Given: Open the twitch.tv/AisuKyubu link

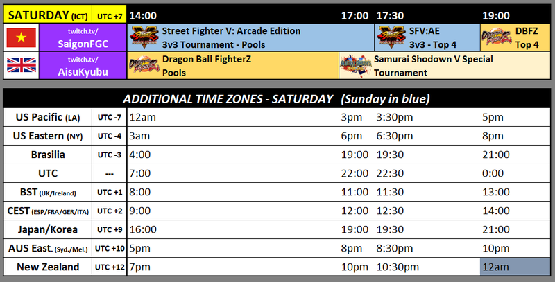Looking at the screenshot, I should (83, 65).
